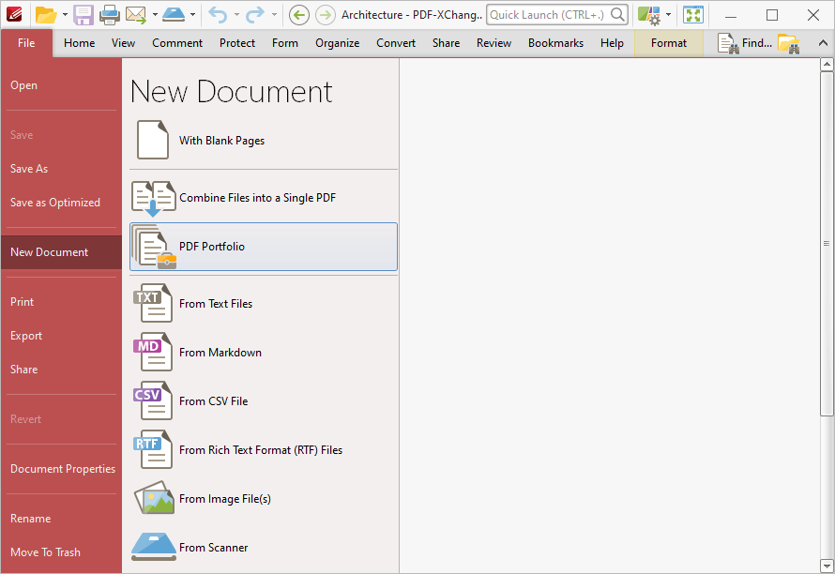Switch to the Home tab
Image resolution: width=835 pixels, height=574 pixels.
tap(80, 43)
